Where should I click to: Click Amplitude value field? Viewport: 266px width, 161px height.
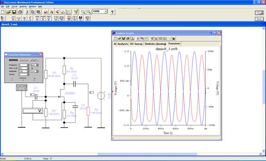pyautogui.click(x=23, y=72)
